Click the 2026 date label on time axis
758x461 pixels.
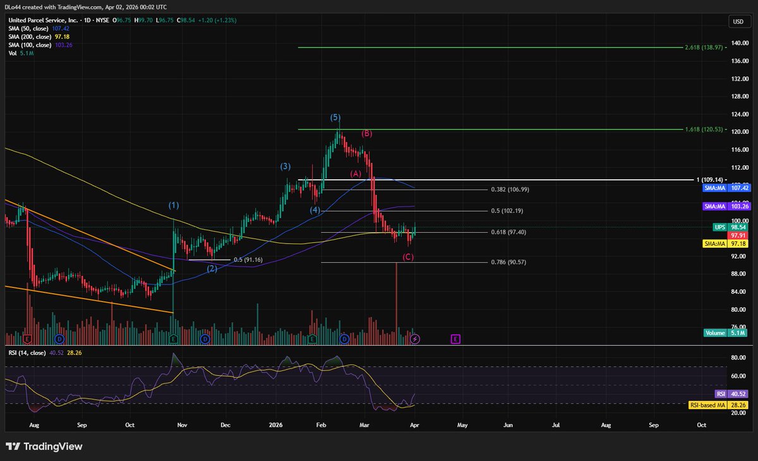point(275,426)
